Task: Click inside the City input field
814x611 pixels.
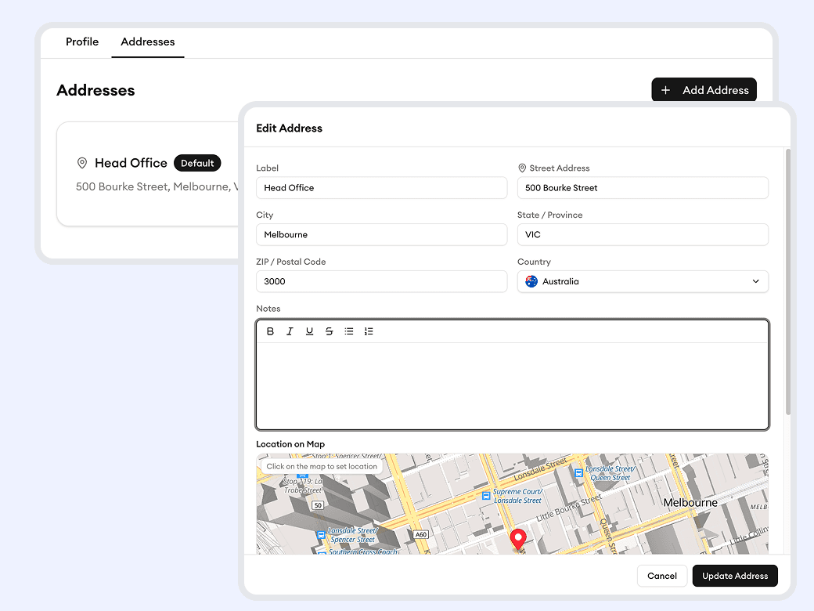Action: pyautogui.click(x=381, y=234)
